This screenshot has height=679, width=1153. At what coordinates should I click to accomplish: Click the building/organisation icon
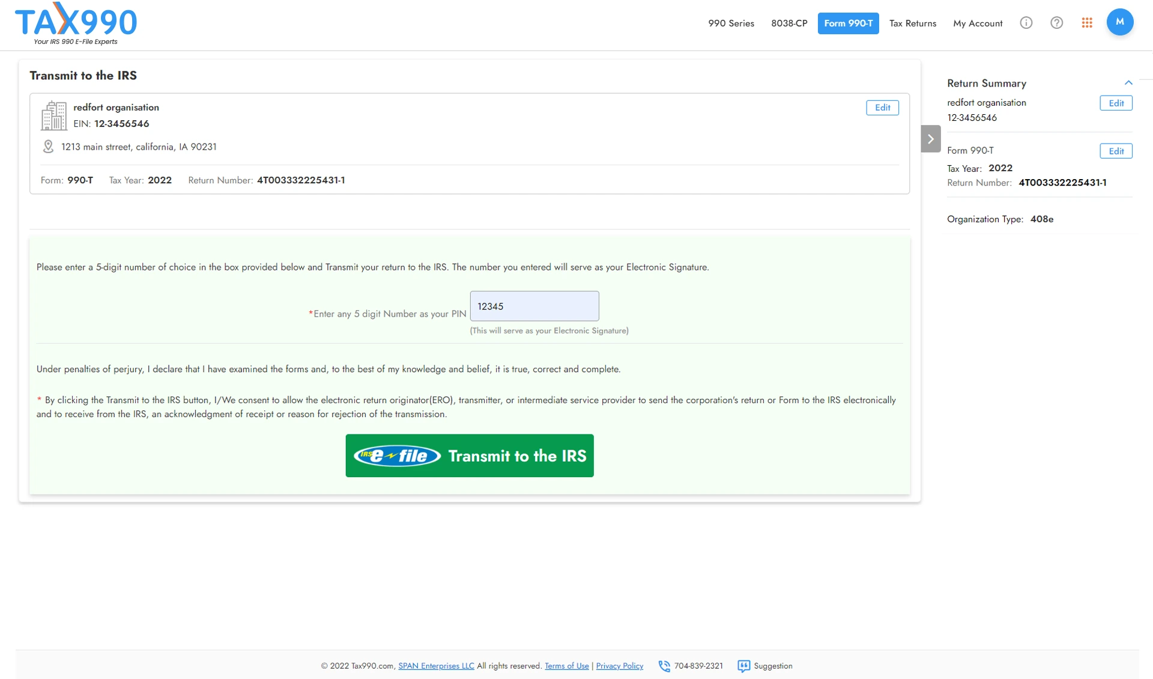[x=52, y=114]
